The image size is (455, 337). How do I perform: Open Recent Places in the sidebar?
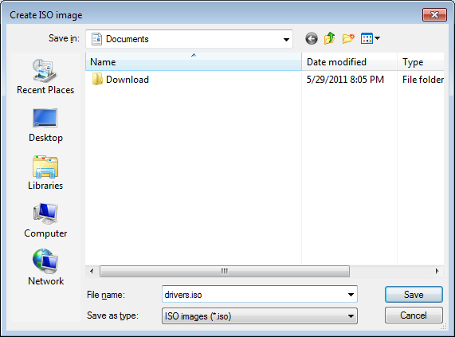click(45, 76)
